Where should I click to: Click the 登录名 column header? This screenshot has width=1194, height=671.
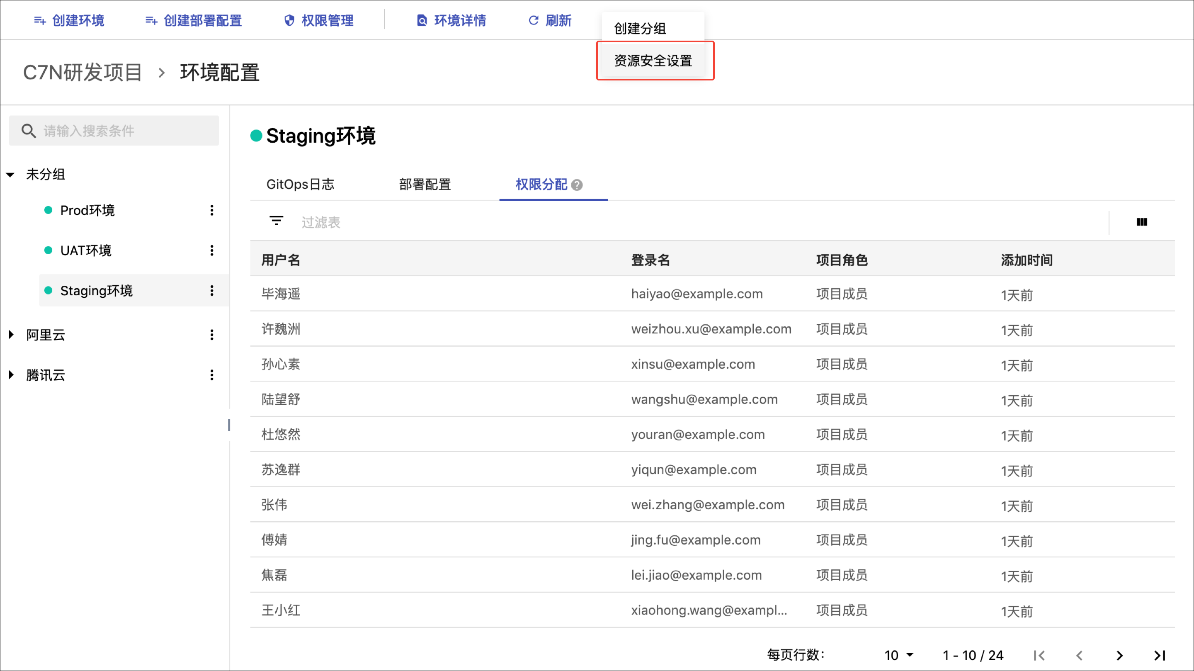651,260
